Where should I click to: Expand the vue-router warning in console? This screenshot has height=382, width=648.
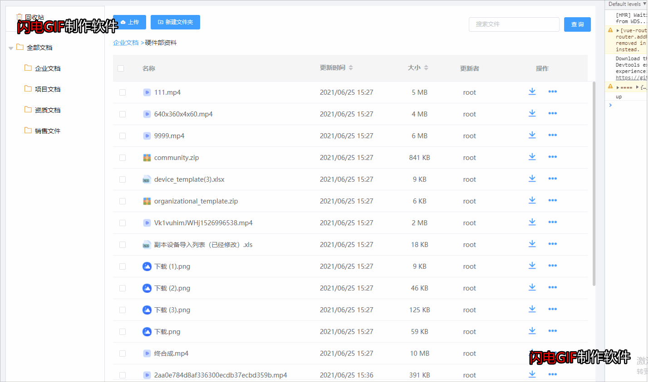(x=618, y=30)
